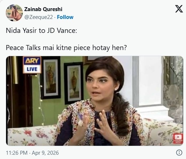Click the YouTube subscribe icon in the video

tap(178, 139)
